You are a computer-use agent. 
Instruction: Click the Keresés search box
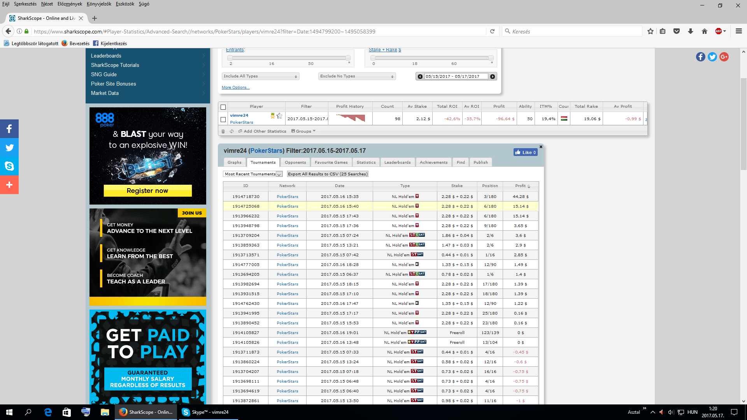pos(572,31)
